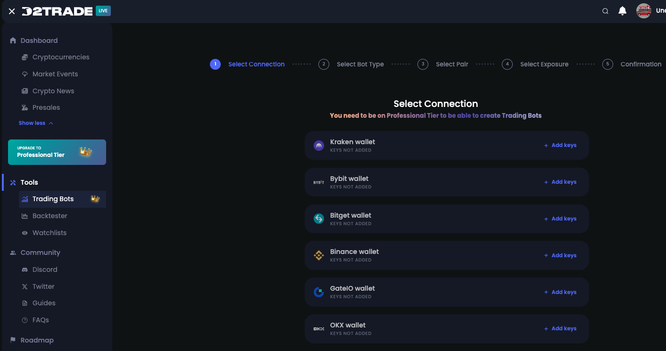The width and height of the screenshot is (666, 351).
Task: Click the Roadmap flag icon
Action: coord(13,340)
